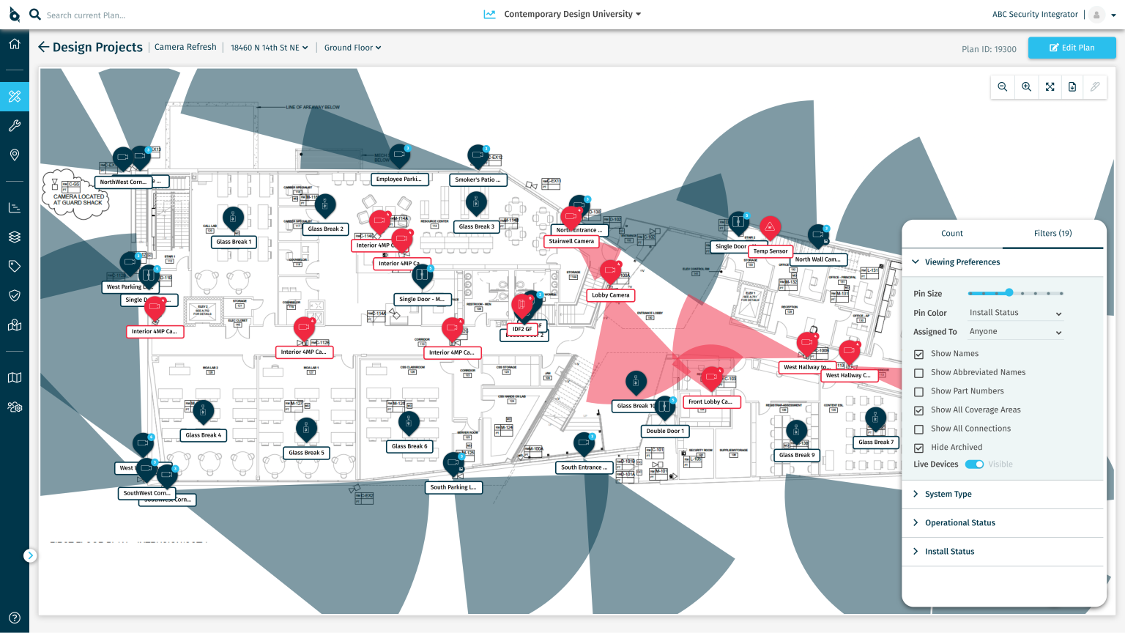Change the floor using the Ground Floor dropdown
The width and height of the screenshot is (1125, 633).
click(x=352, y=47)
